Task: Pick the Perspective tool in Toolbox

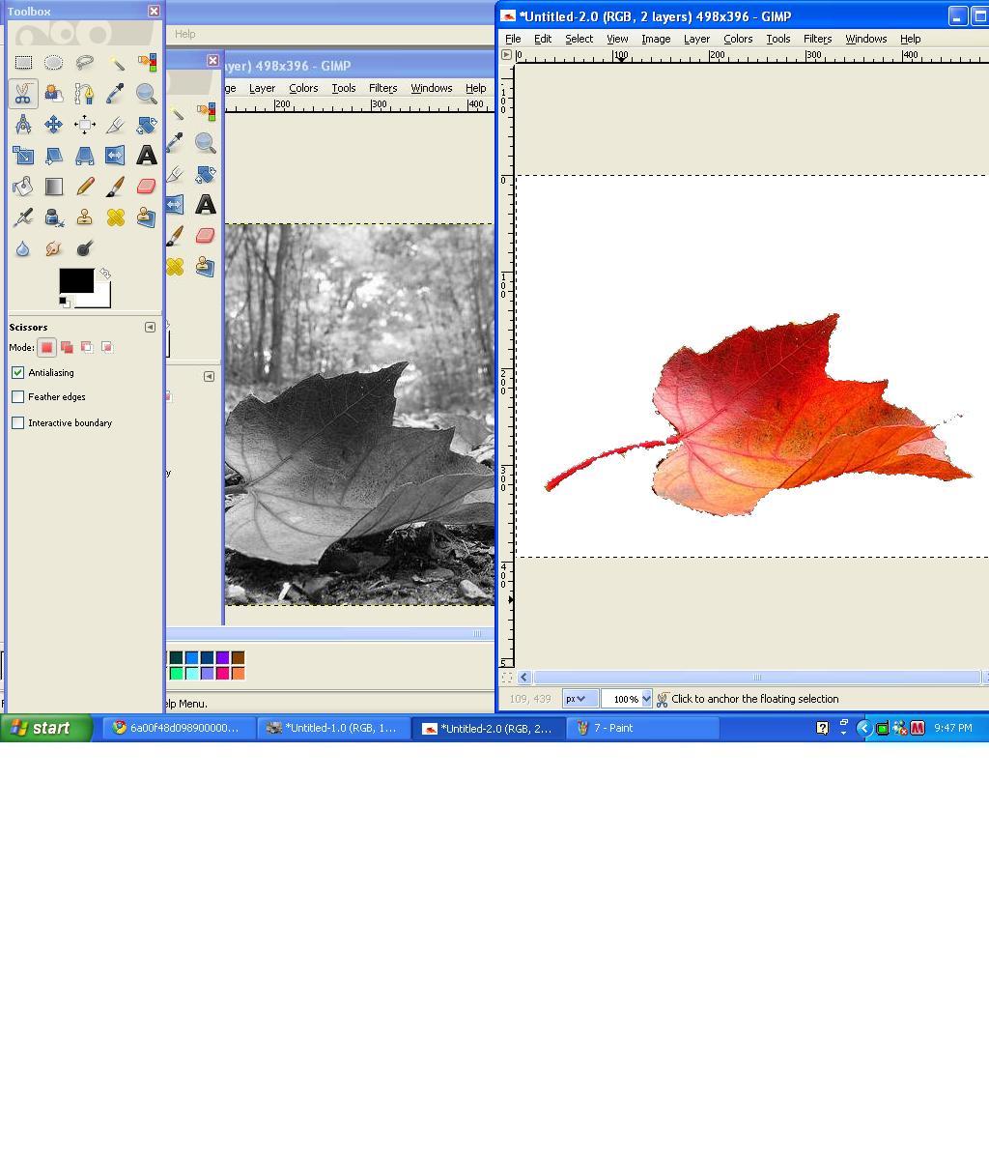Action: point(85,156)
